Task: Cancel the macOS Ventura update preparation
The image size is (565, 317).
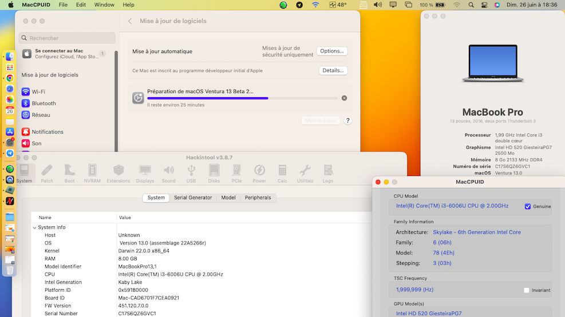Action: tap(344, 98)
